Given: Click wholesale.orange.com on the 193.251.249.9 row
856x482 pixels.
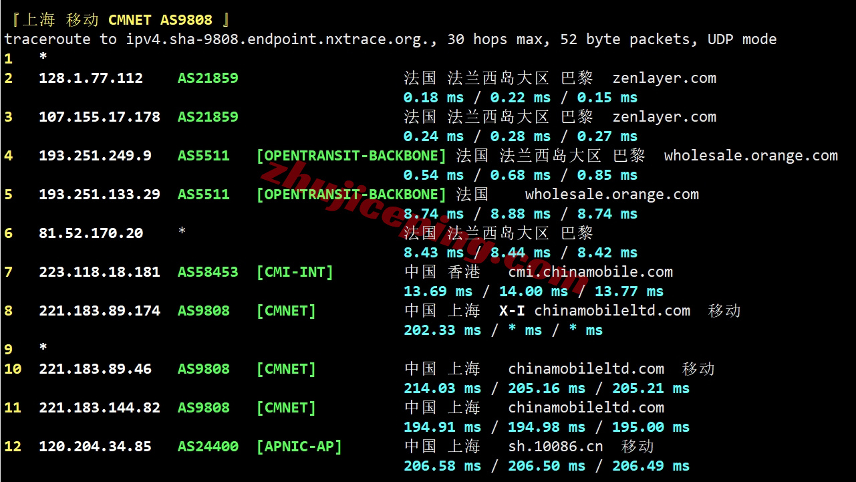Looking at the screenshot, I should pyautogui.click(x=751, y=156).
